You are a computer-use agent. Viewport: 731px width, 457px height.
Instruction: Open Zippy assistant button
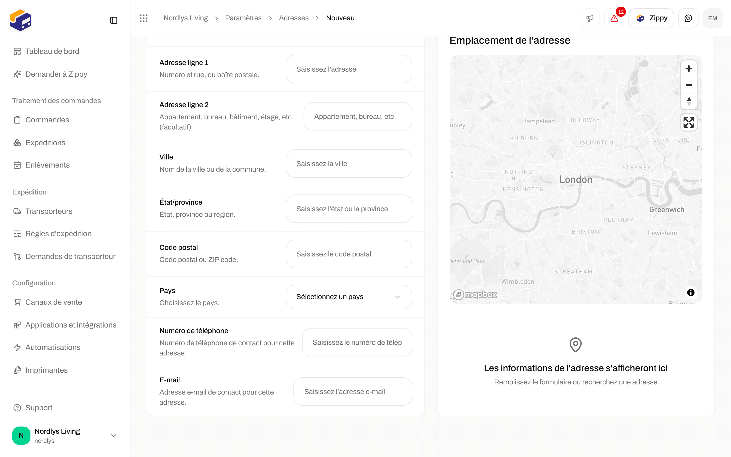tap(651, 18)
